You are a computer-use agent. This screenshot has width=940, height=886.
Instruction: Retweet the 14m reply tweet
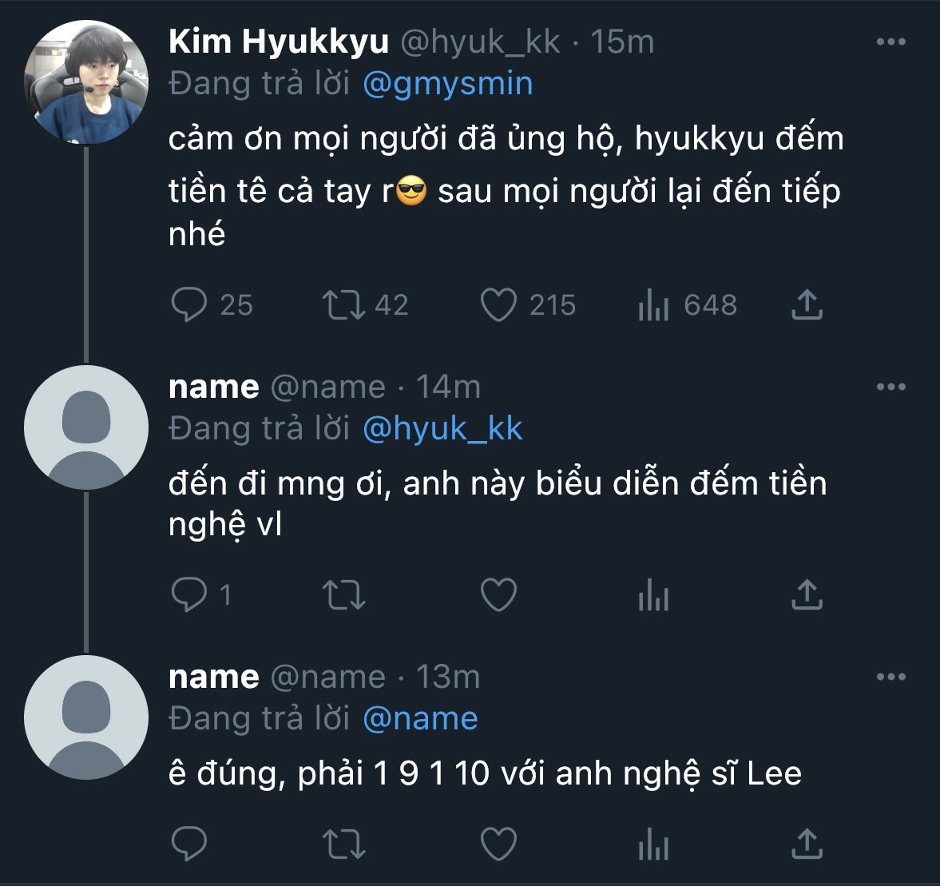pos(343,594)
